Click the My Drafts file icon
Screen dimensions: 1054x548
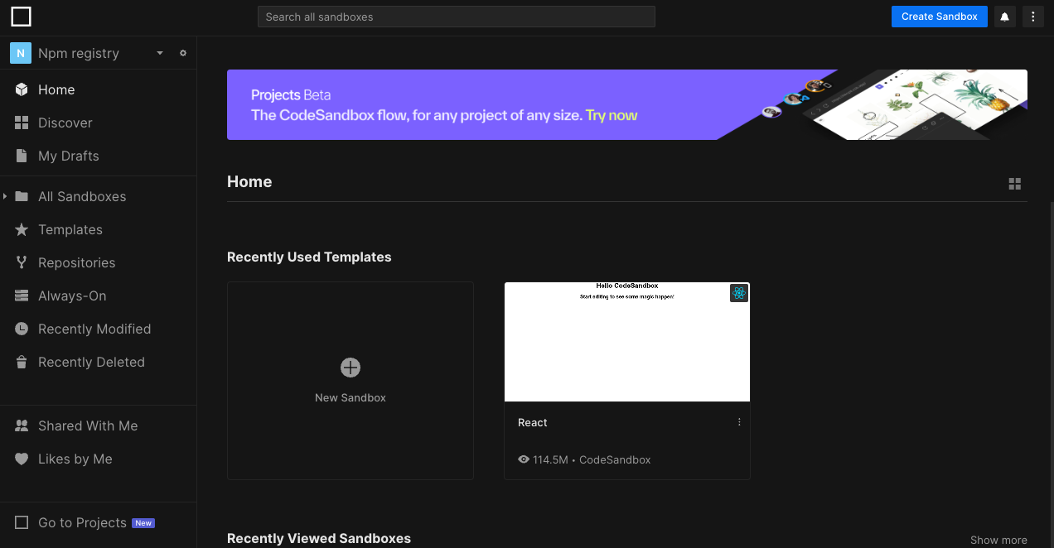pyautogui.click(x=22, y=156)
